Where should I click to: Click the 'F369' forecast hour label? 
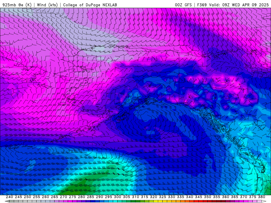tap(202, 5)
